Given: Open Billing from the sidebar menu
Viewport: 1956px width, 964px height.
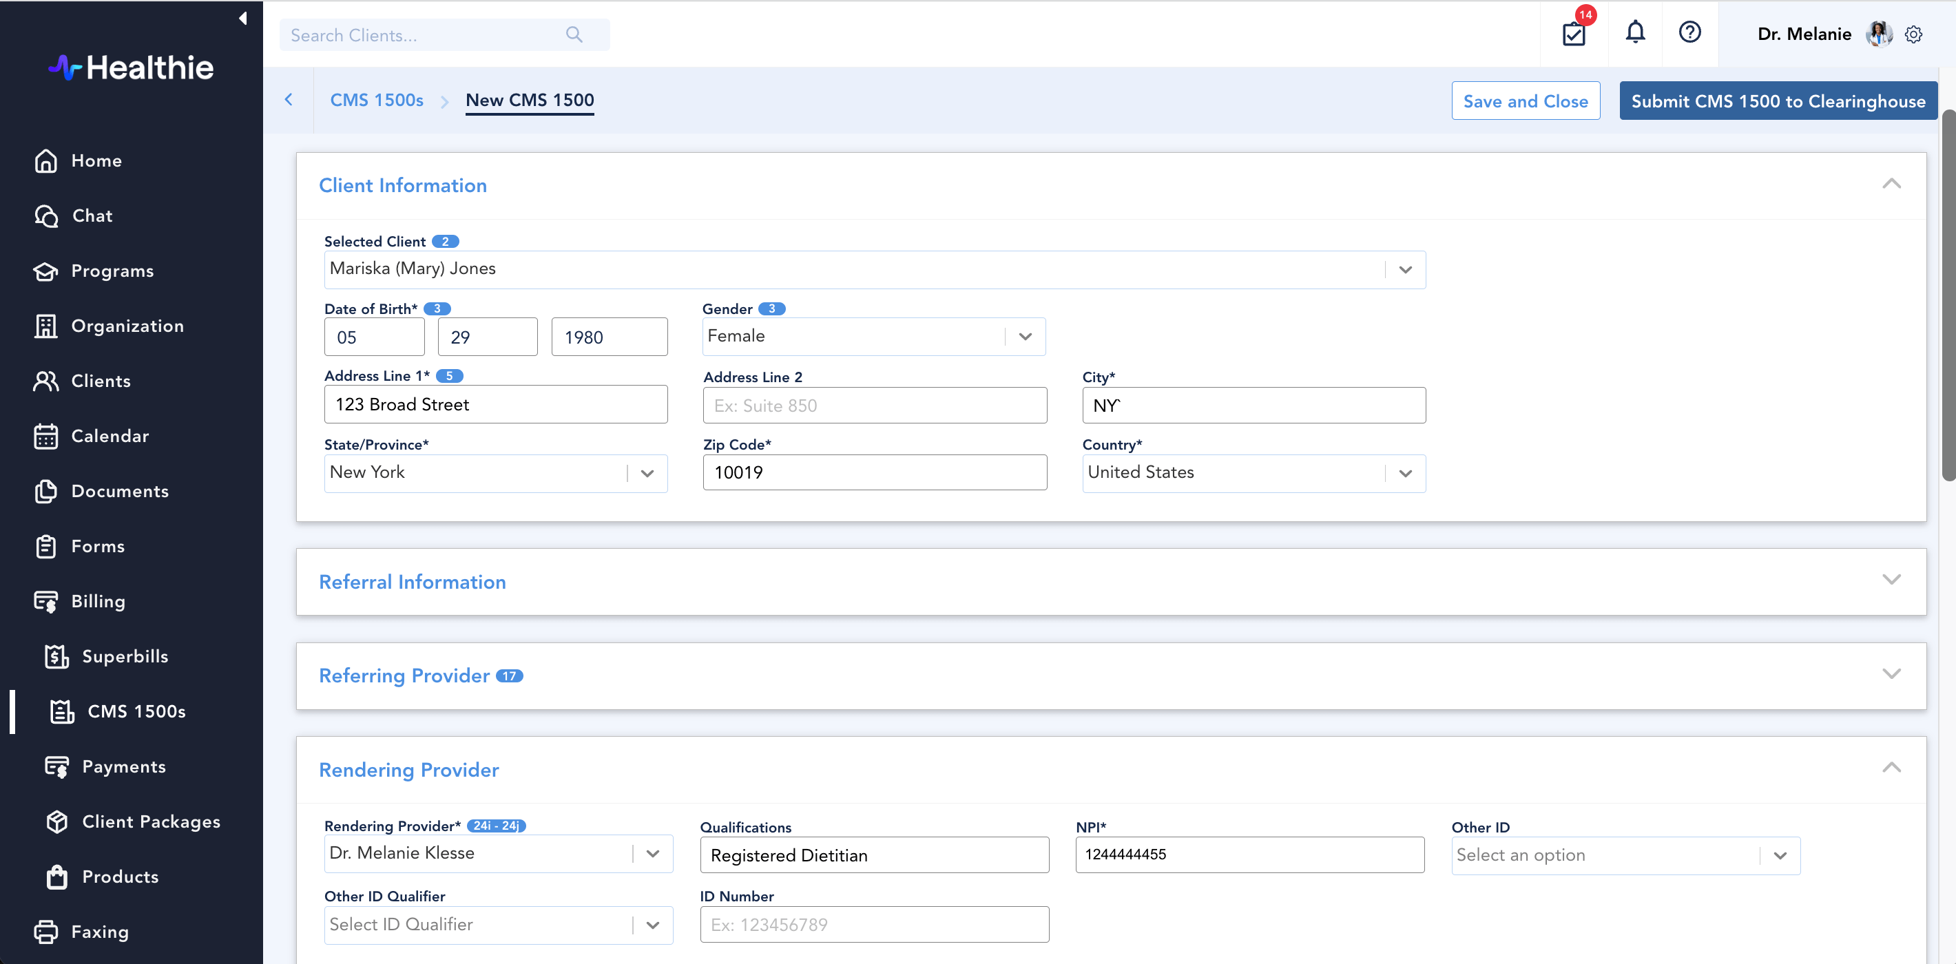Looking at the screenshot, I should tap(98, 600).
